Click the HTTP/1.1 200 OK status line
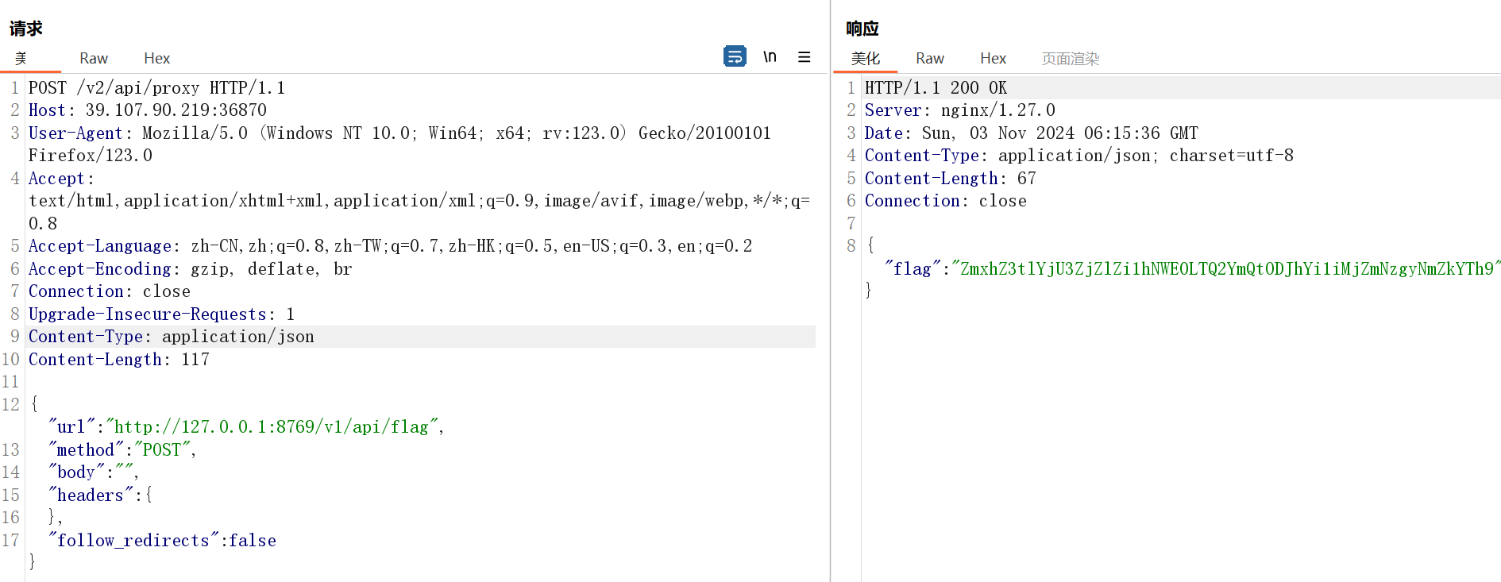 936,87
